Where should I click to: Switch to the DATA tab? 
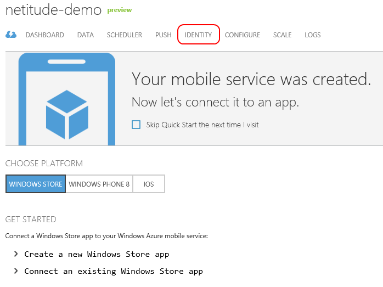pos(86,35)
